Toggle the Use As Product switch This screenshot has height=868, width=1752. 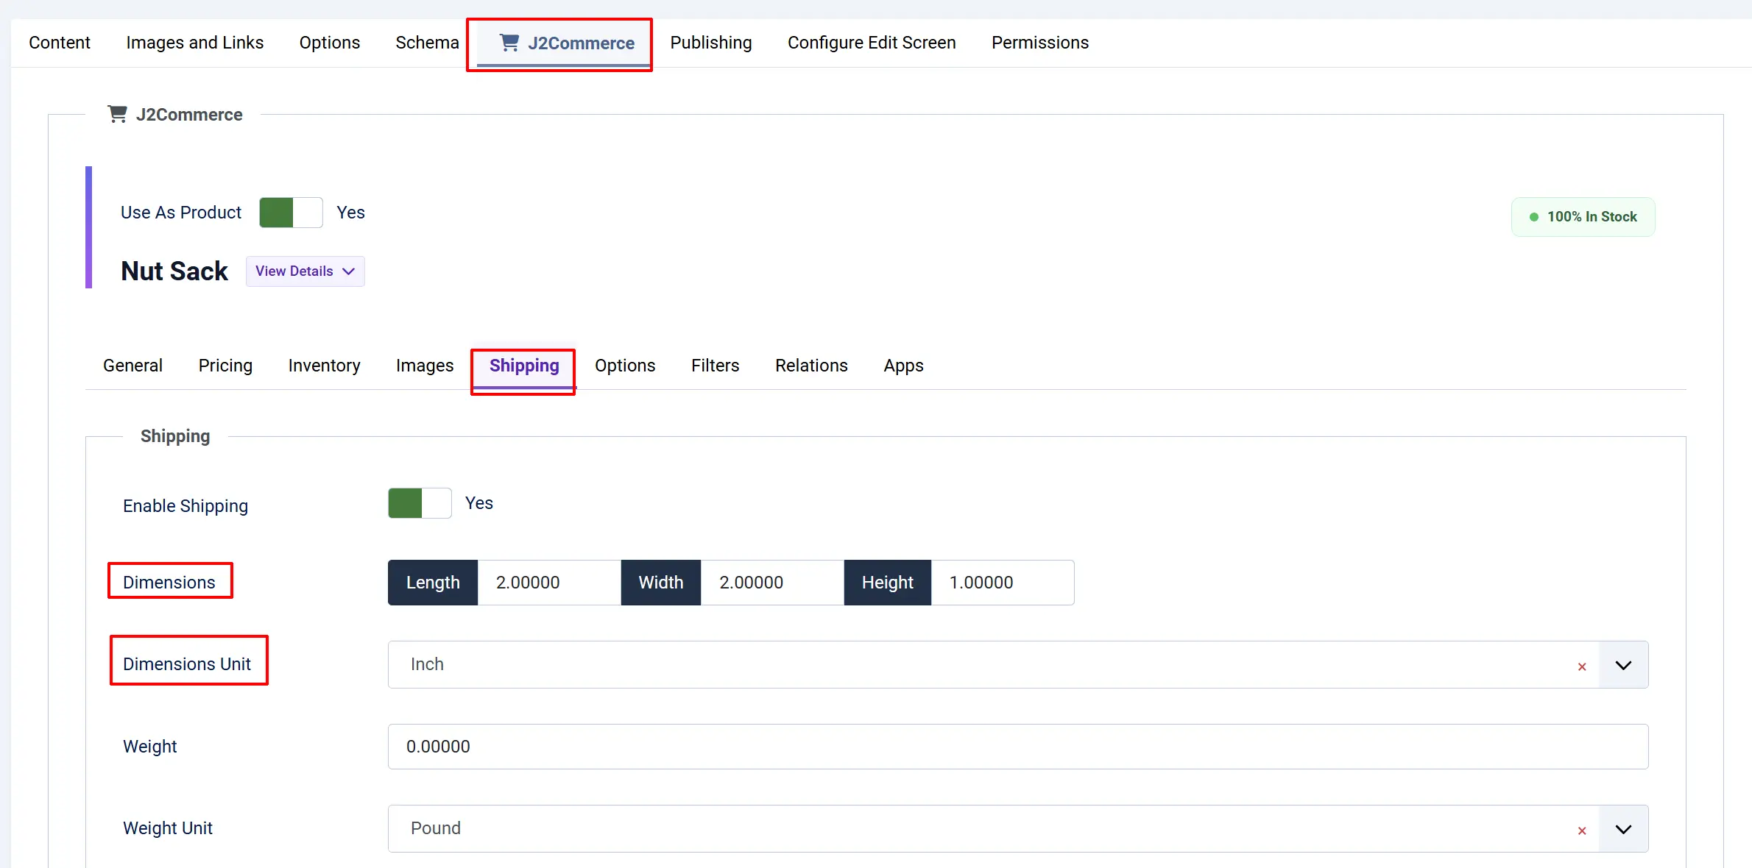(x=291, y=213)
